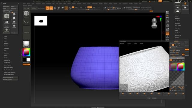Select the Rotate transform tool
This screenshot has height=108, width=192.
coord(63,8)
